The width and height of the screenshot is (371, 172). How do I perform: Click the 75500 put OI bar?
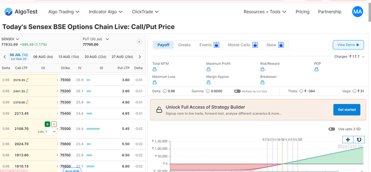pyautogui.click(x=93, y=129)
